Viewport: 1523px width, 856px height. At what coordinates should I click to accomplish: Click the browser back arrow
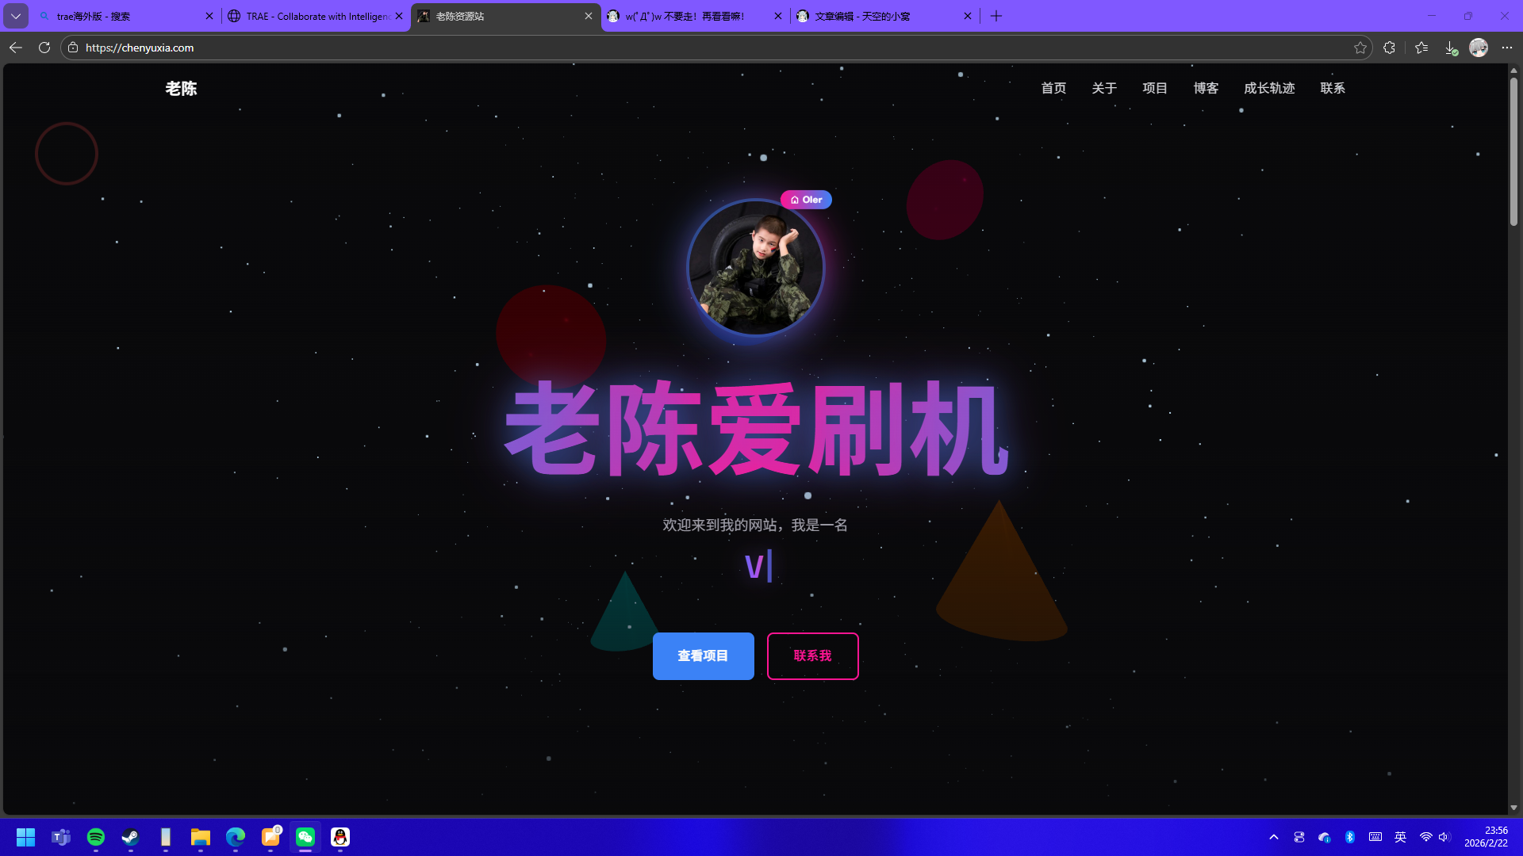pyautogui.click(x=15, y=48)
